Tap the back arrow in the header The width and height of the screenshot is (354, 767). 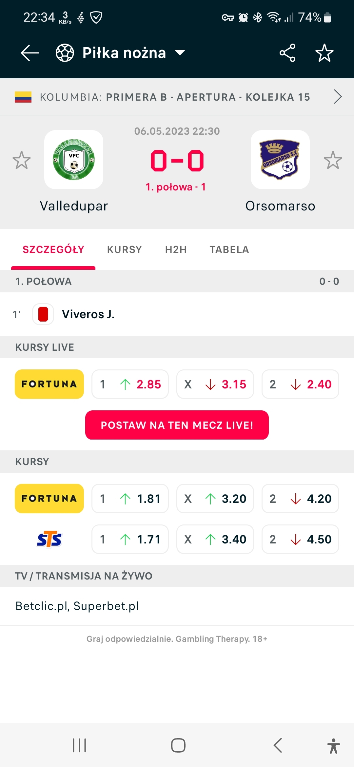pos(30,53)
